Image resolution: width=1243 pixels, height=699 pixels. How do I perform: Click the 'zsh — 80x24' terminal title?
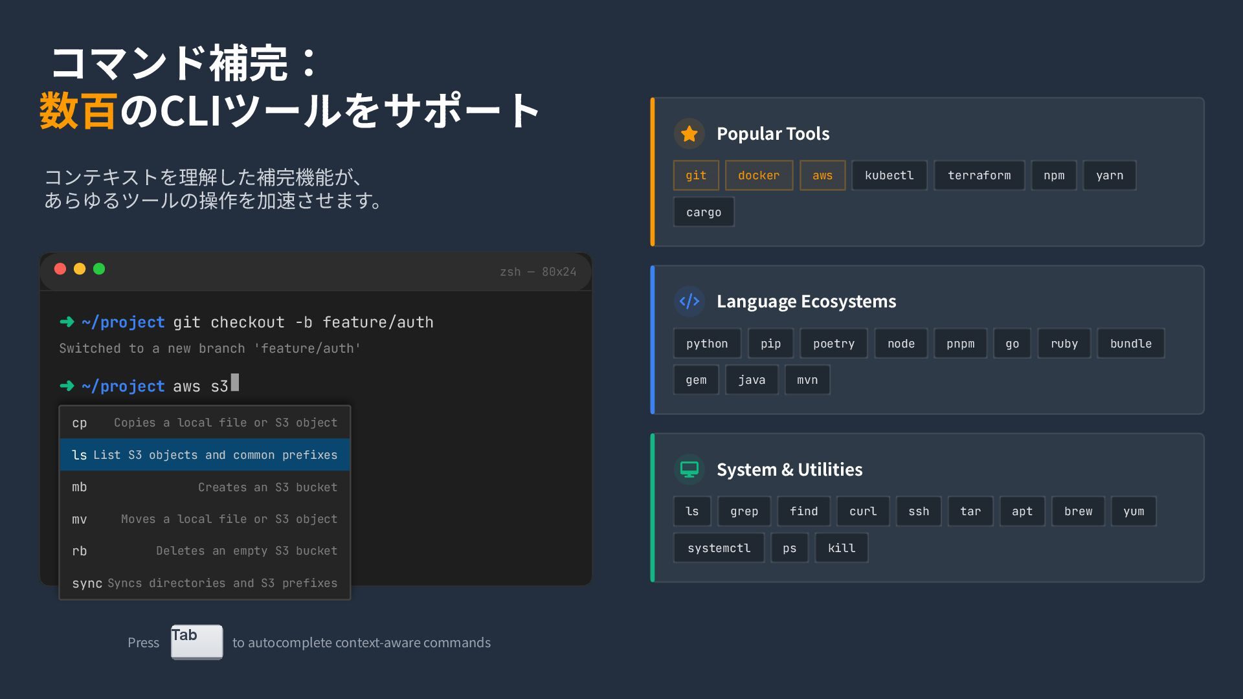[537, 272]
